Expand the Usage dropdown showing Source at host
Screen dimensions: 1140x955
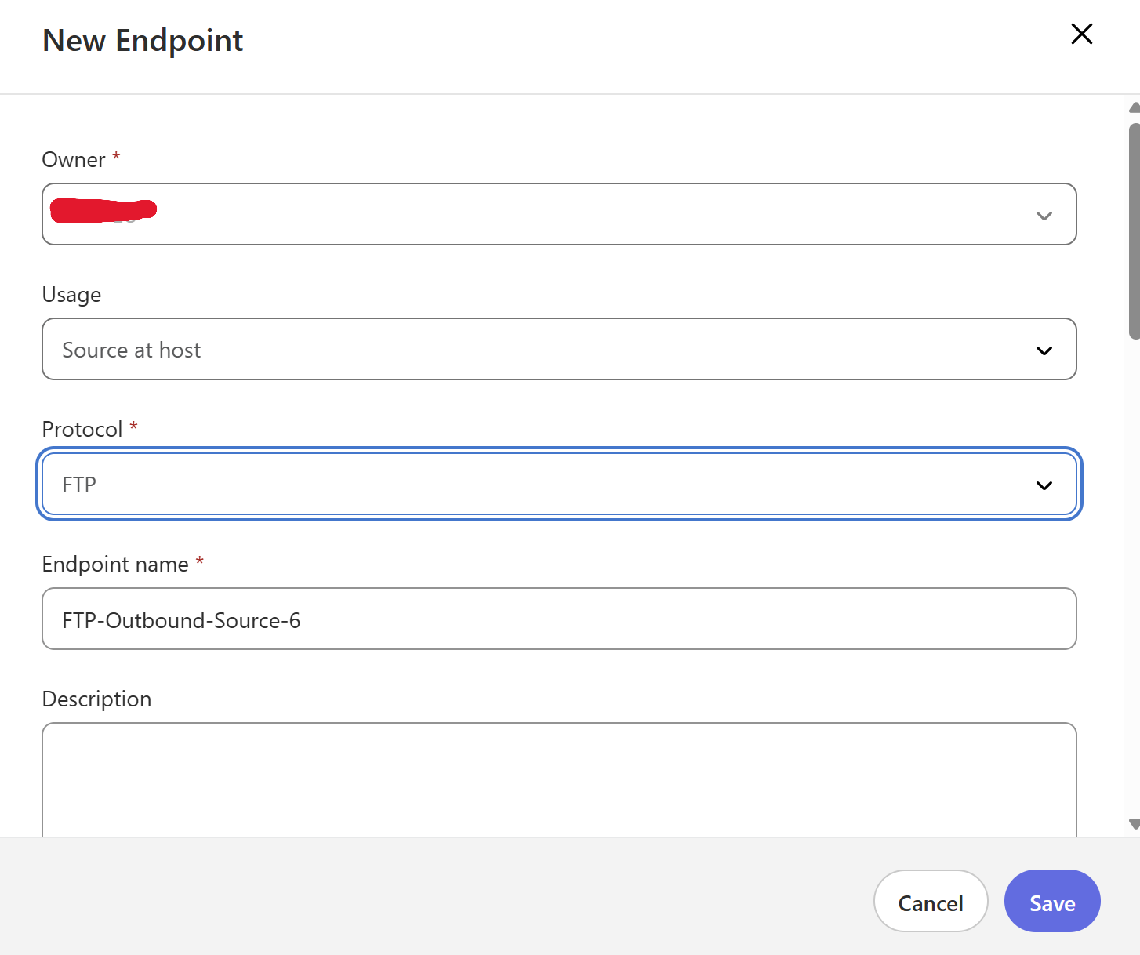tap(559, 349)
